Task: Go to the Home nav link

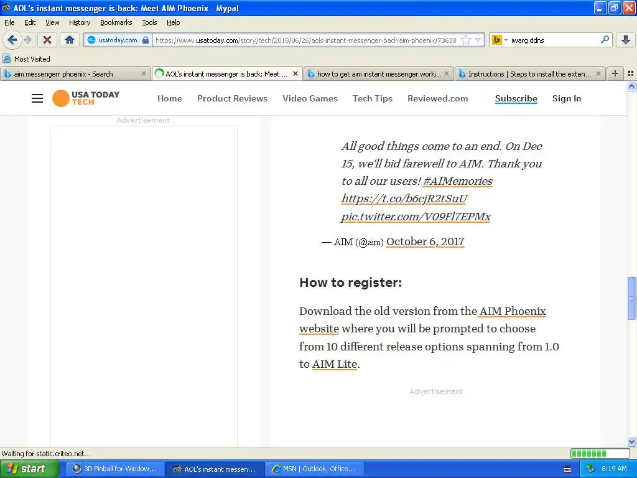Action: pyautogui.click(x=170, y=98)
